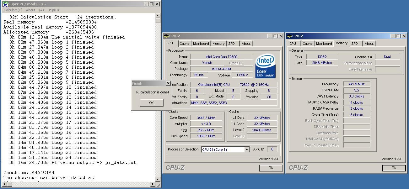This screenshot has width=409, height=189.
Task: Select the Cache tab in the right CPU-Z window
Action: point(307,44)
